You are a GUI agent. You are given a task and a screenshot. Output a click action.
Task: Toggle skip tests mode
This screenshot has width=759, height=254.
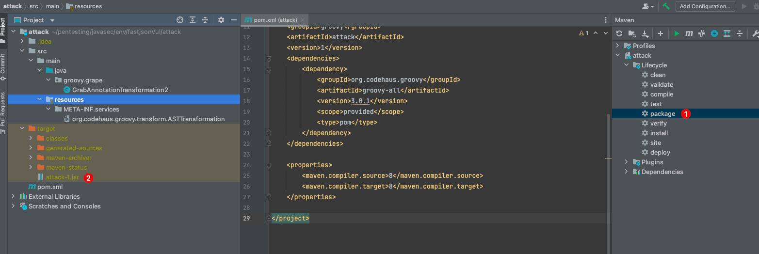(x=714, y=33)
